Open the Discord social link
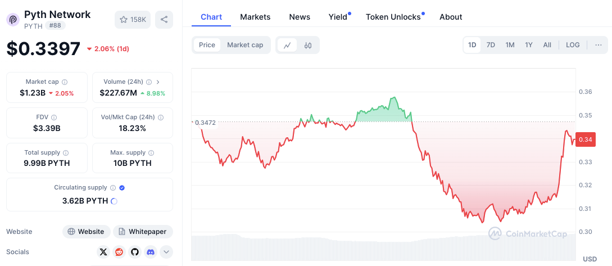Screen dimensions: 612x266 150,252
